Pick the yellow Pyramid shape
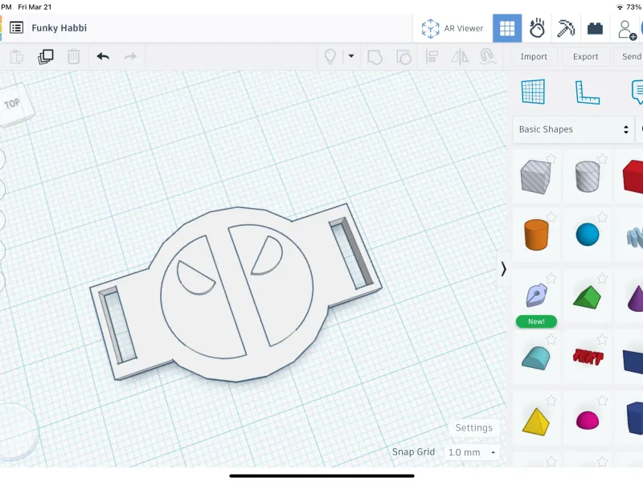The image size is (643, 482). pyautogui.click(x=536, y=421)
